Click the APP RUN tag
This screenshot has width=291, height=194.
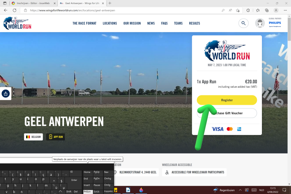click(56, 137)
